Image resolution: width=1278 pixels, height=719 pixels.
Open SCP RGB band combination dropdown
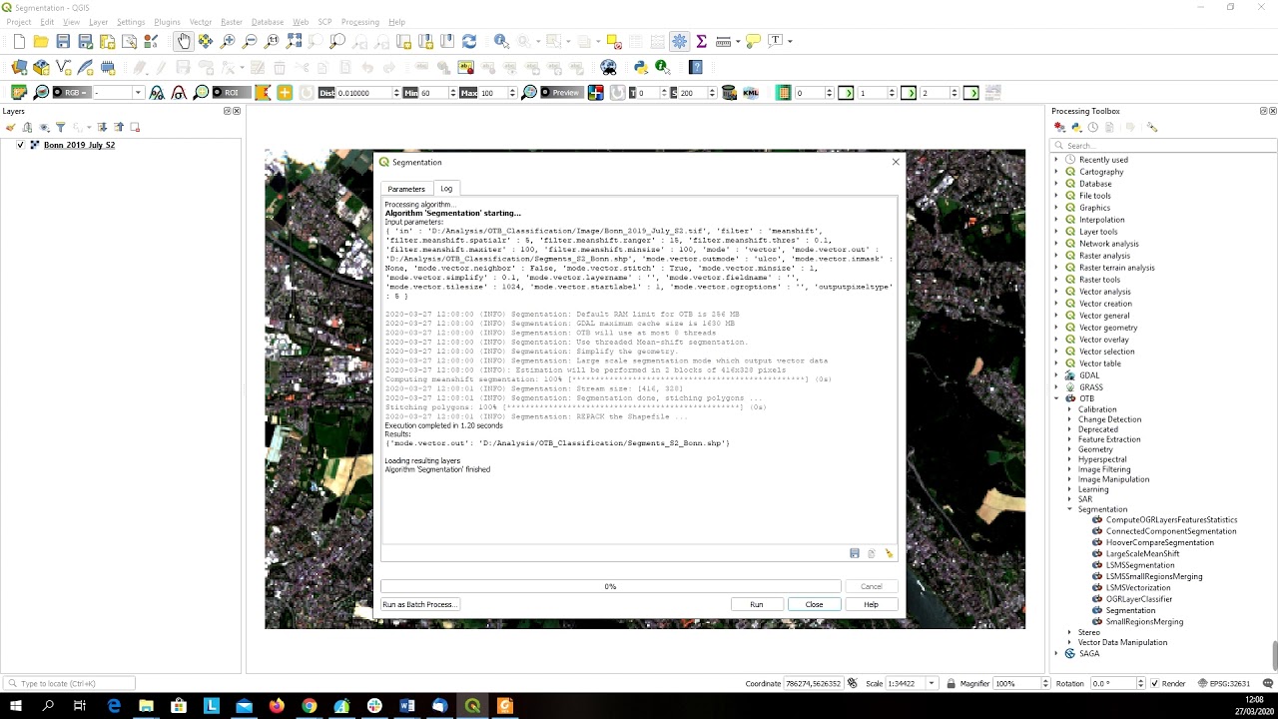pos(138,93)
